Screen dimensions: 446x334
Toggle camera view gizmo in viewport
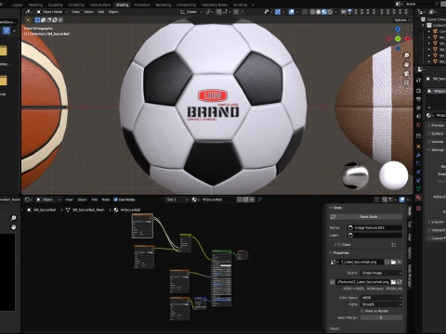click(x=406, y=73)
